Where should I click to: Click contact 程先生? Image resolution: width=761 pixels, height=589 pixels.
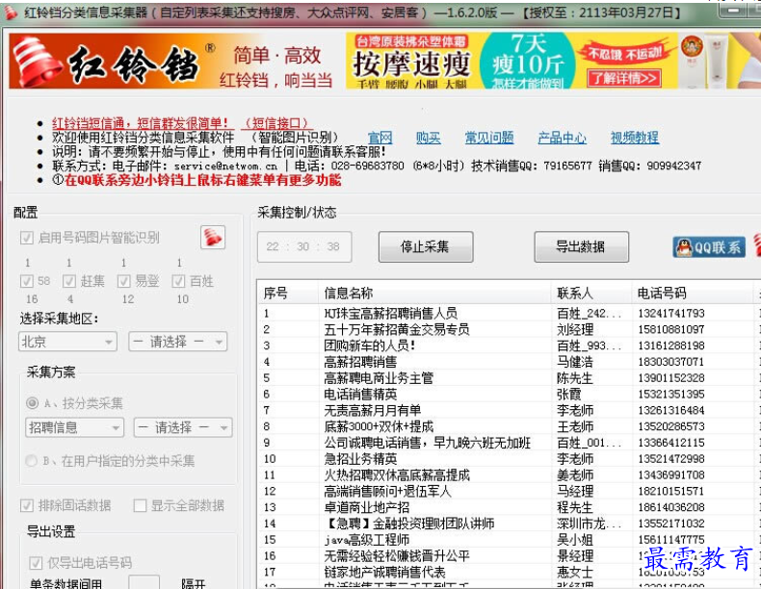click(575, 507)
